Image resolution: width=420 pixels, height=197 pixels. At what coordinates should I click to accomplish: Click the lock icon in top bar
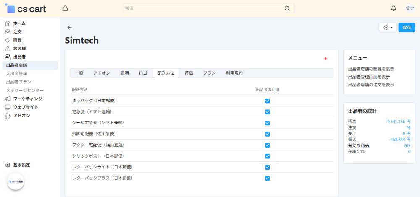coord(65,8)
